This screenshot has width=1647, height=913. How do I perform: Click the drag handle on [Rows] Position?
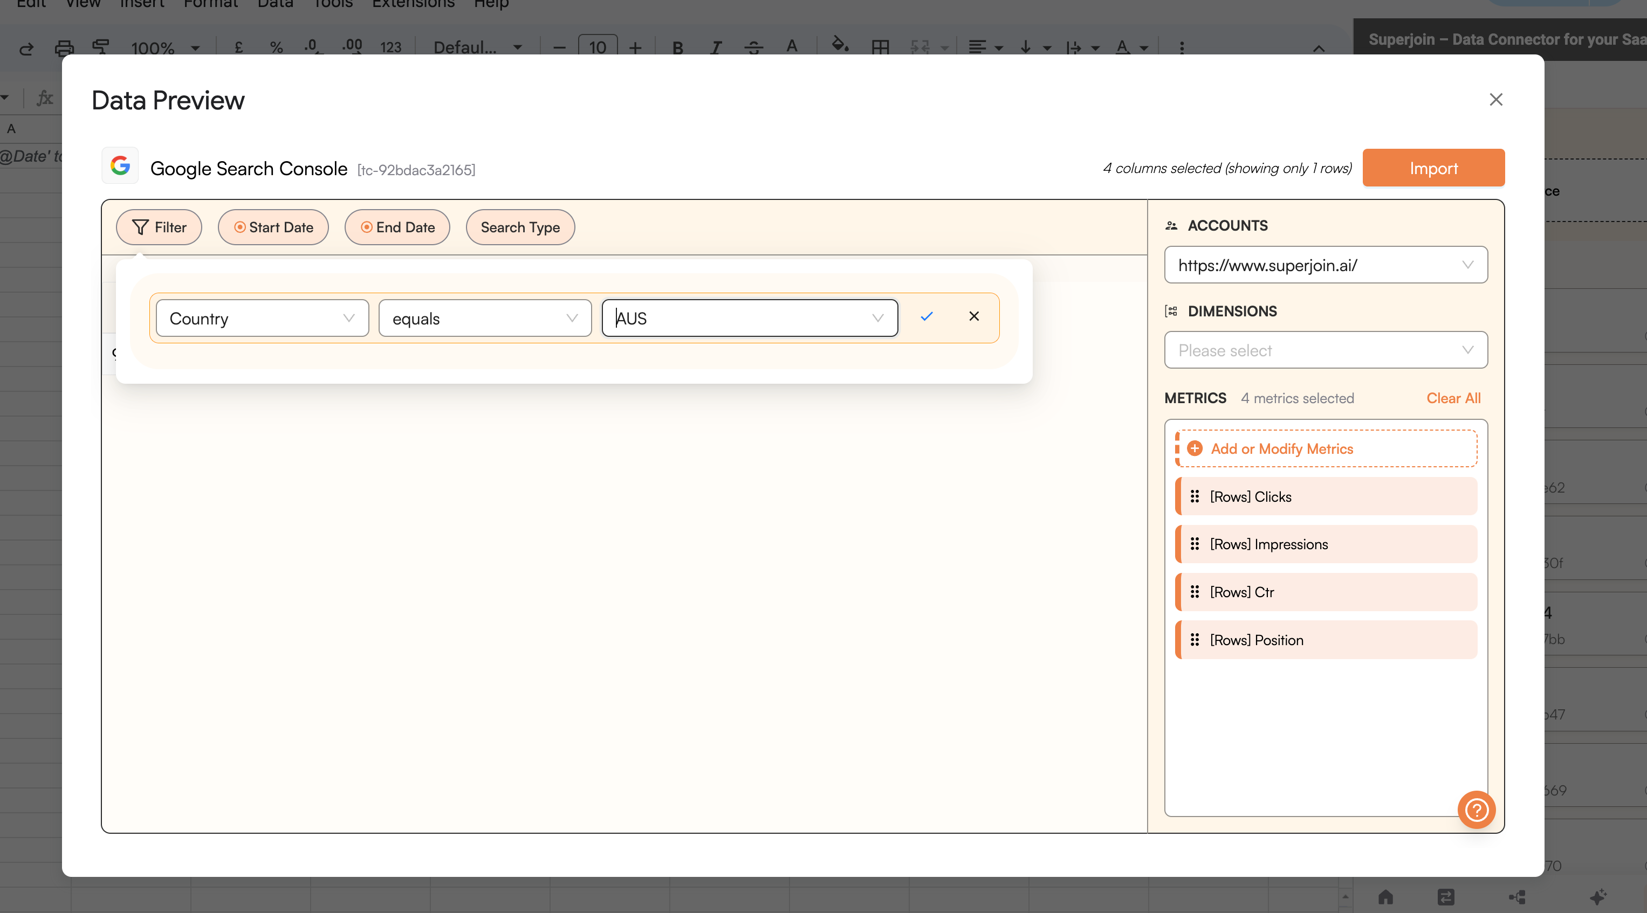coord(1195,640)
